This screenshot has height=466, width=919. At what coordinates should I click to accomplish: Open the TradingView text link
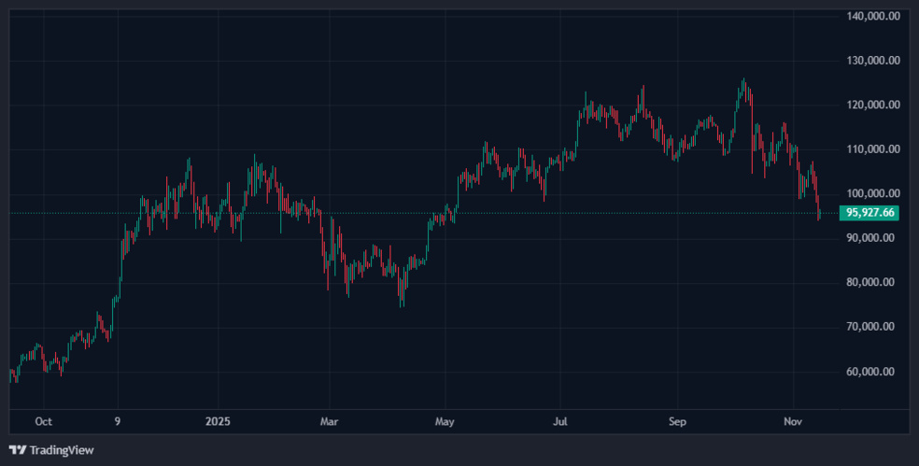click(62, 450)
